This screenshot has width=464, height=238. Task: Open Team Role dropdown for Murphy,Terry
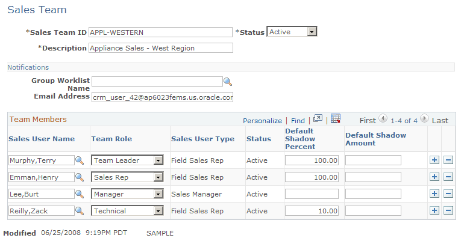127,160
